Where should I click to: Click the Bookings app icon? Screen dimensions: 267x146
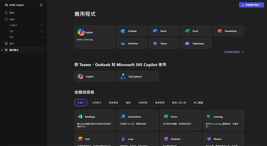pos(80,117)
